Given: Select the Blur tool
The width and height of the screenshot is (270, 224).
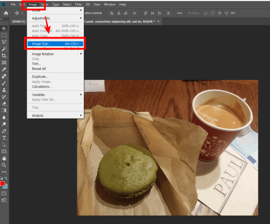Looking at the screenshot, I should coord(4,117).
